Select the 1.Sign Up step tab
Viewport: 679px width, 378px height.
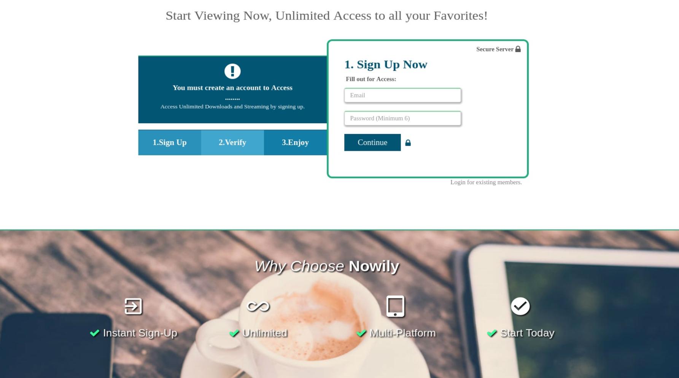click(x=170, y=142)
